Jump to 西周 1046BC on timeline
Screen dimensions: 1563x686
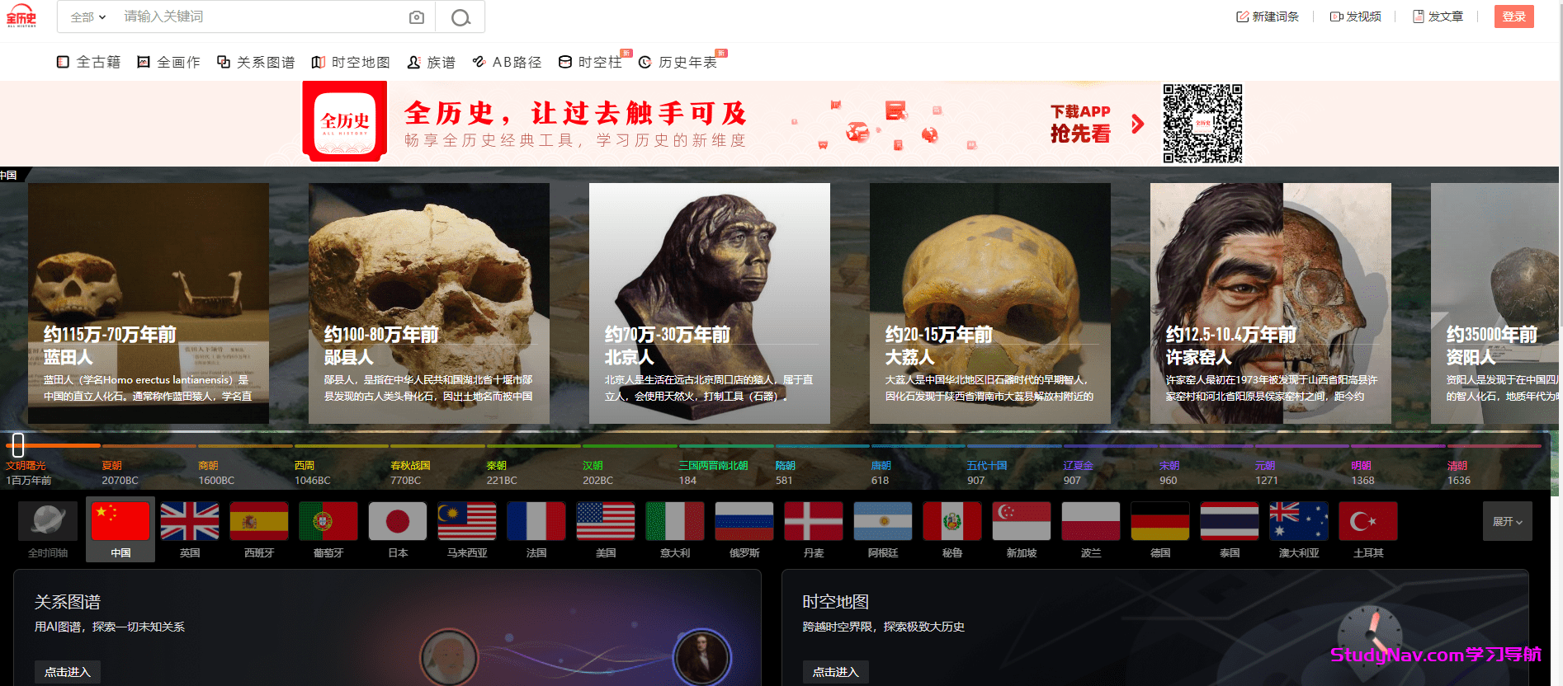click(313, 472)
